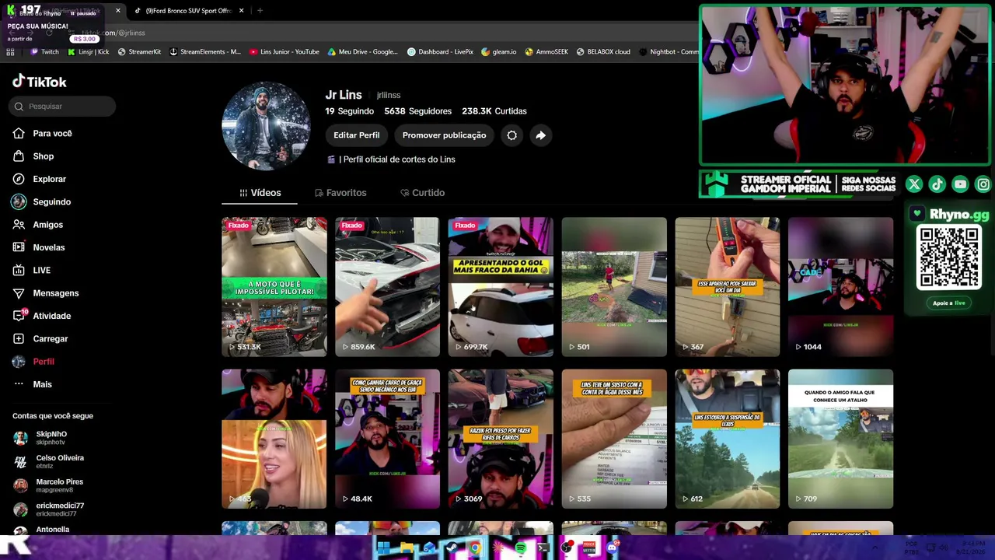Switch to the Vídeos tab

(260, 193)
